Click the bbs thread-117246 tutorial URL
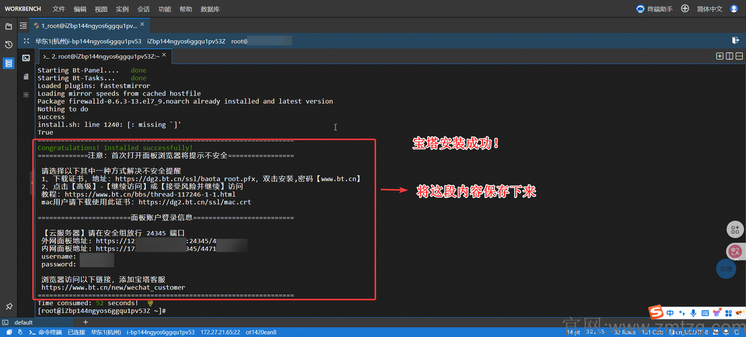746x337 pixels. tap(150, 195)
